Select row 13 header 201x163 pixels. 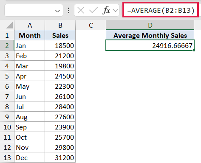[7, 157]
